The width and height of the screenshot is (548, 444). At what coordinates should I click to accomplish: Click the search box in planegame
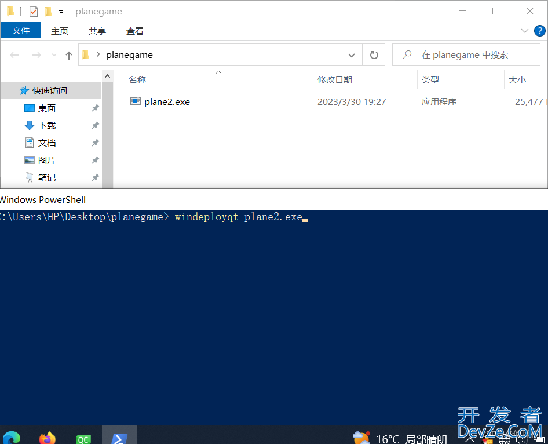466,55
